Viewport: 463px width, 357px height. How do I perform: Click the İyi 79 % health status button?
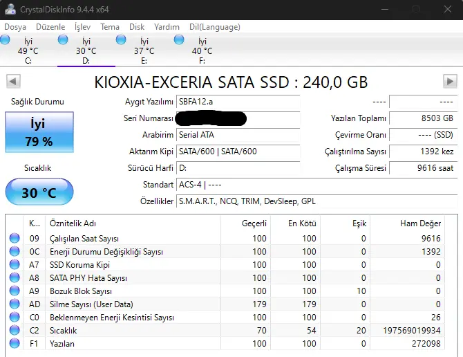tap(39, 132)
